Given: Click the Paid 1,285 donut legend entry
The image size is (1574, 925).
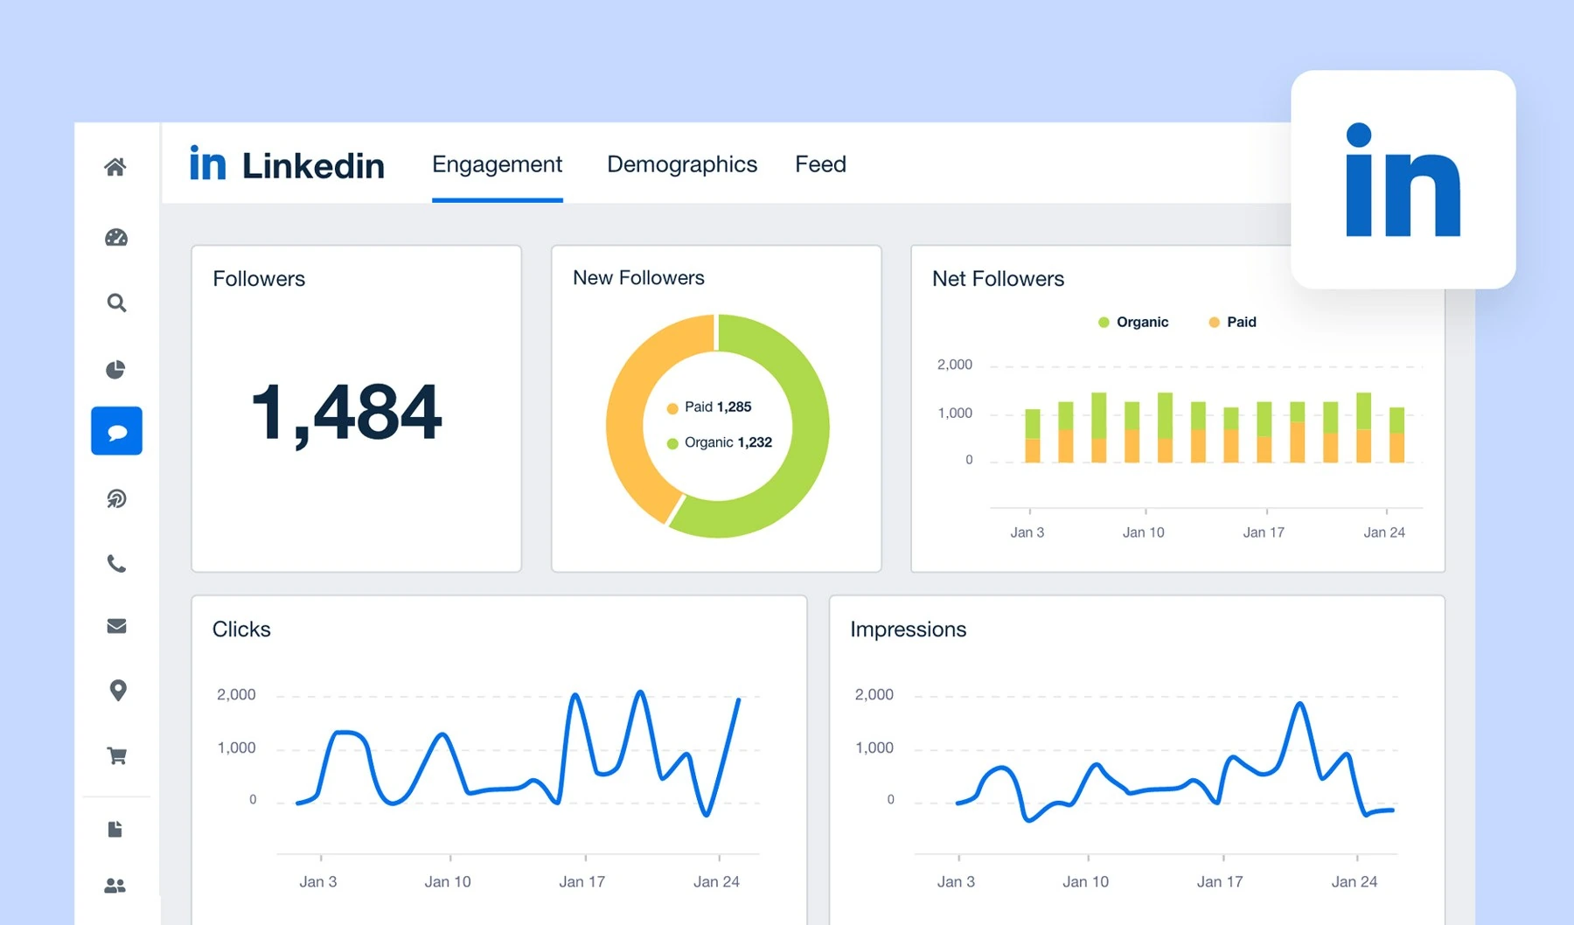Looking at the screenshot, I should pos(709,407).
